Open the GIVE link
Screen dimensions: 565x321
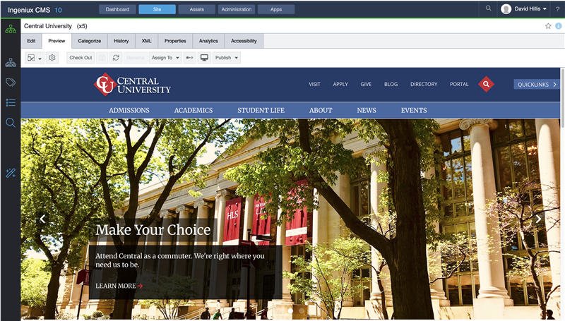[366, 84]
